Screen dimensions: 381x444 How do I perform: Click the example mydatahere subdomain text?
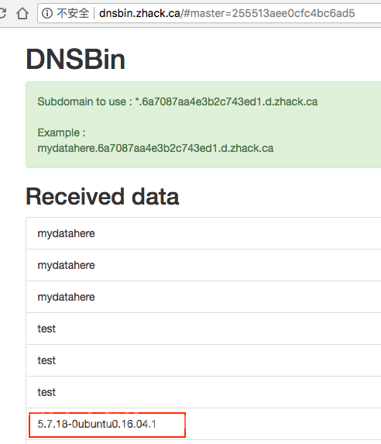pyautogui.click(x=156, y=148)
